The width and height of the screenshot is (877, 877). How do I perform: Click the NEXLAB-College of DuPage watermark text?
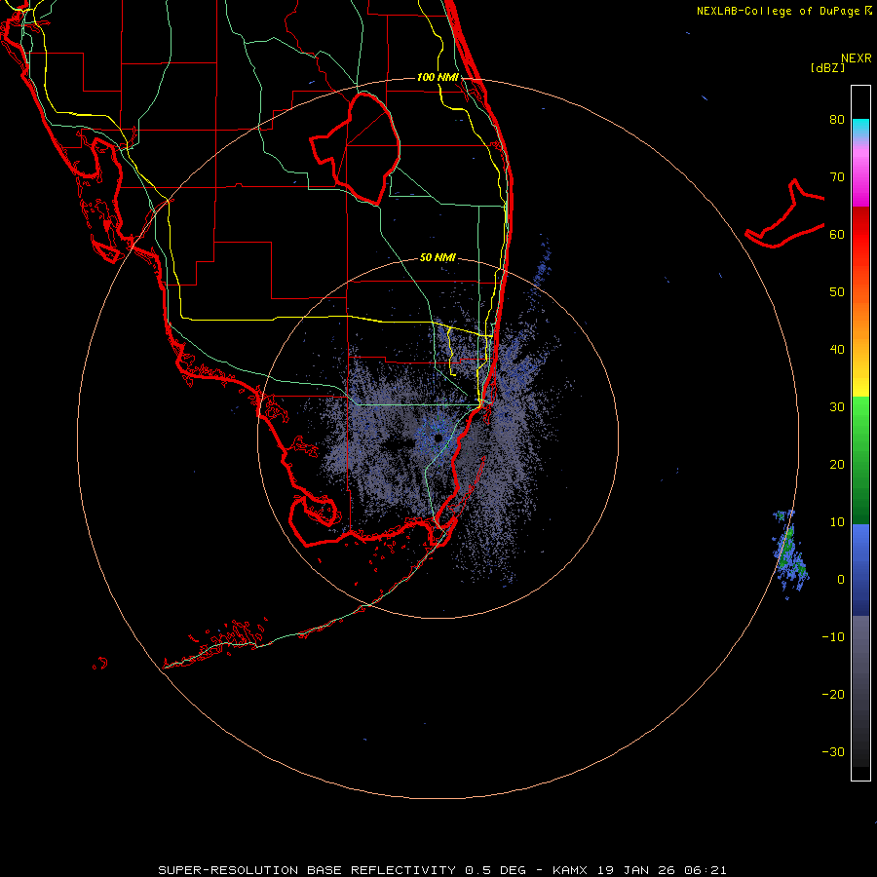783,11
